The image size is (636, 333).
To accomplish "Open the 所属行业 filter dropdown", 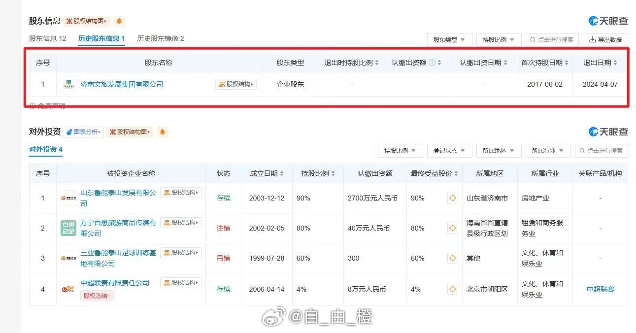I will point(548,151).
